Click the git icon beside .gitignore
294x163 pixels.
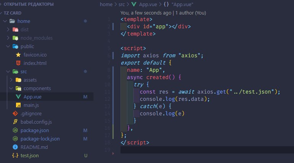[x=15, y=113]
